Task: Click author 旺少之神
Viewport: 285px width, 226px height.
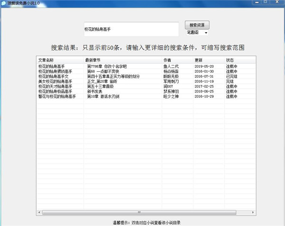Action: pyautogui.click(x=171, y=96)
